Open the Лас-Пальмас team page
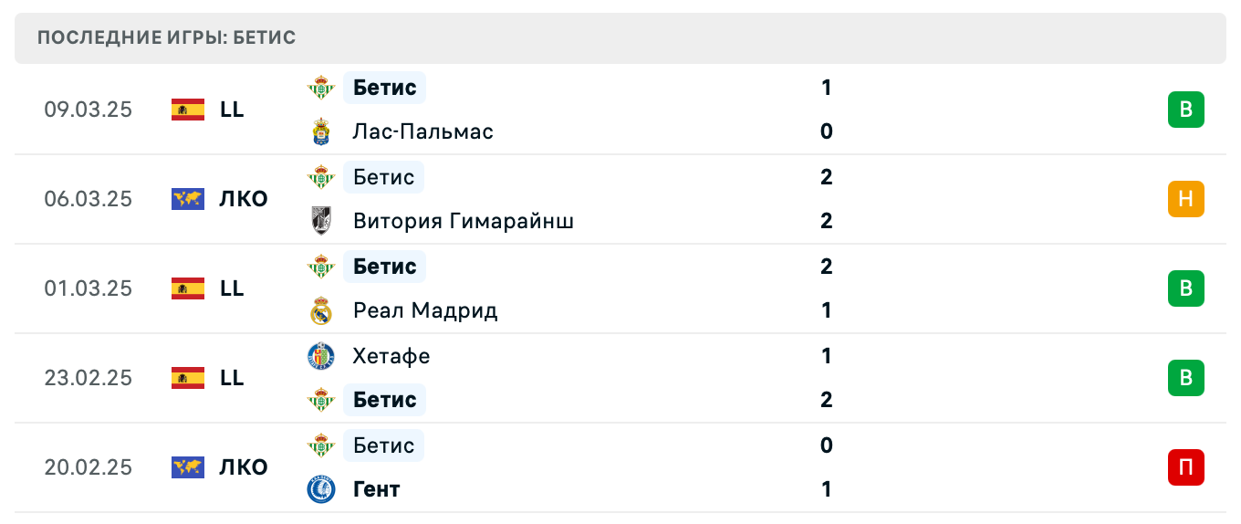Viewport: 1241px width, 524px height. click(423, 131)
